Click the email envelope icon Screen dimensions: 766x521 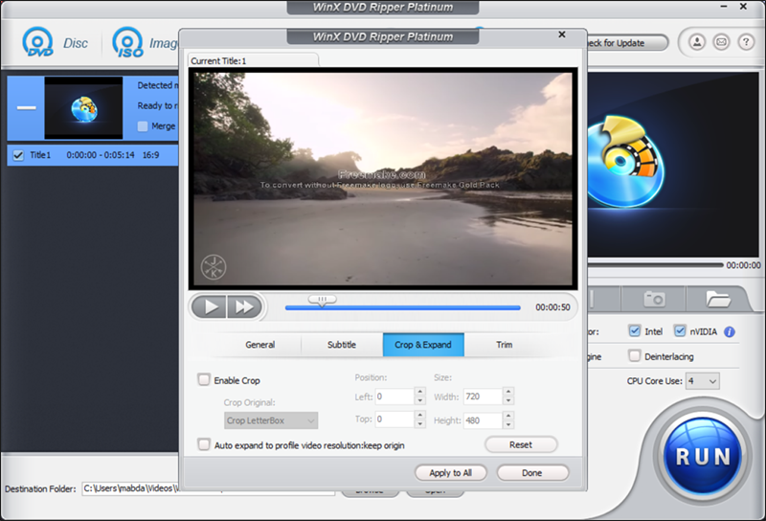point(721,42)
